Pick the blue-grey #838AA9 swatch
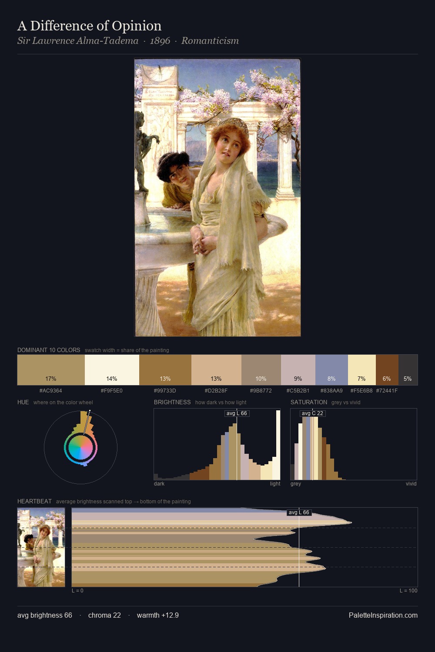 (331, 370)
